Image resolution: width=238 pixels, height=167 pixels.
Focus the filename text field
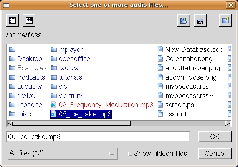(98, 137)
